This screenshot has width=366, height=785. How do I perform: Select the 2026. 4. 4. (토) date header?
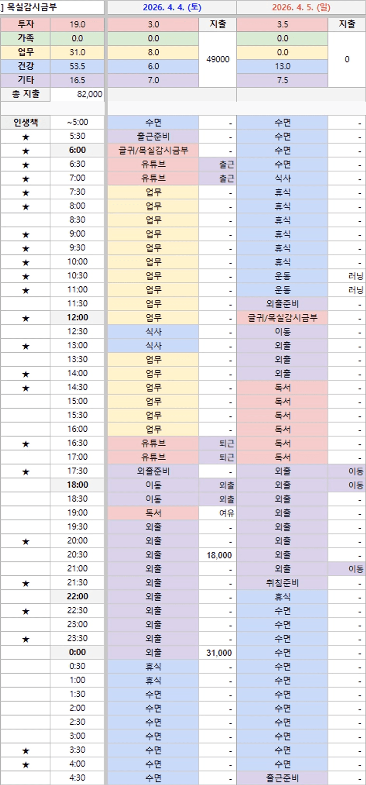coord(172,8)
